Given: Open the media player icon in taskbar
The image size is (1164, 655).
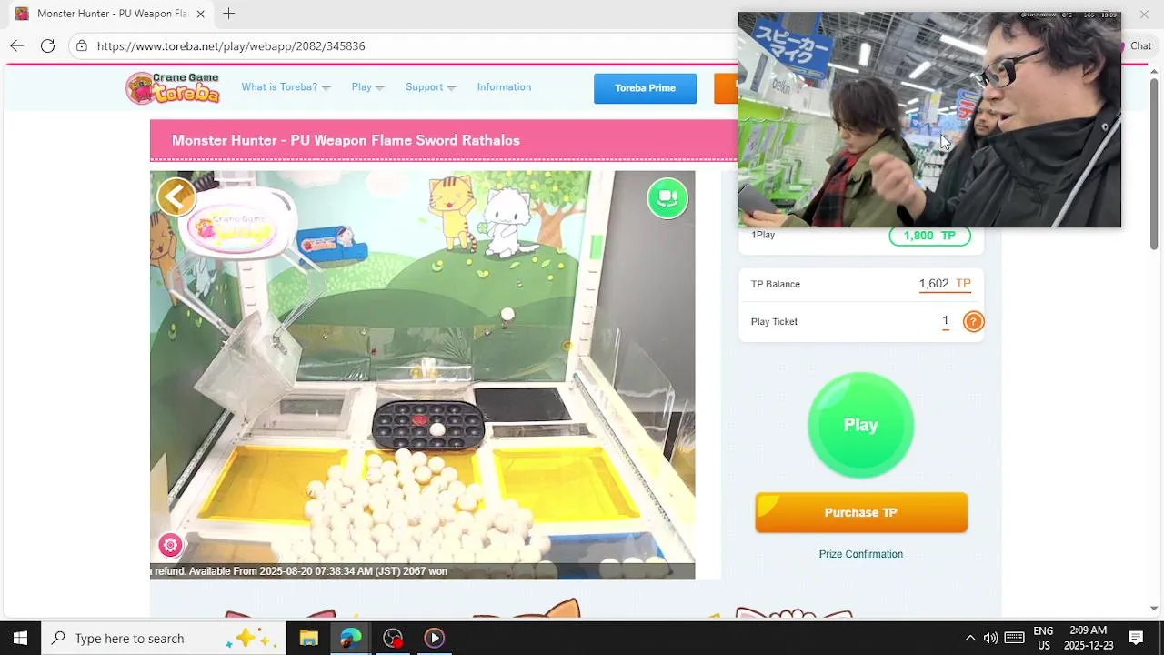Looking at the screenshot, I should click(x=435, y=638).
